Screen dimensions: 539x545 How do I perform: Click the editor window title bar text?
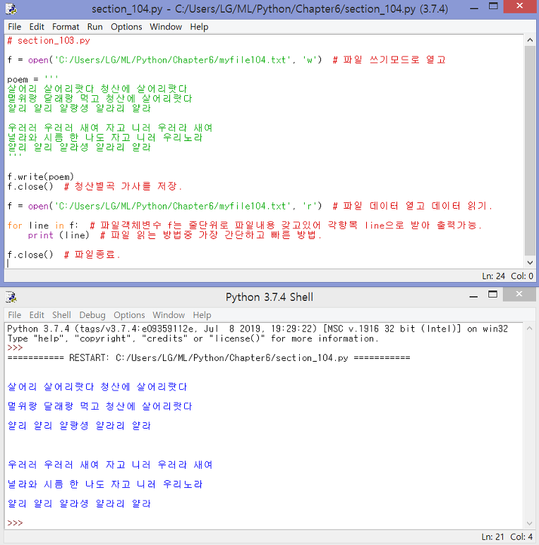pyautogui.click(x=269, y=8)
